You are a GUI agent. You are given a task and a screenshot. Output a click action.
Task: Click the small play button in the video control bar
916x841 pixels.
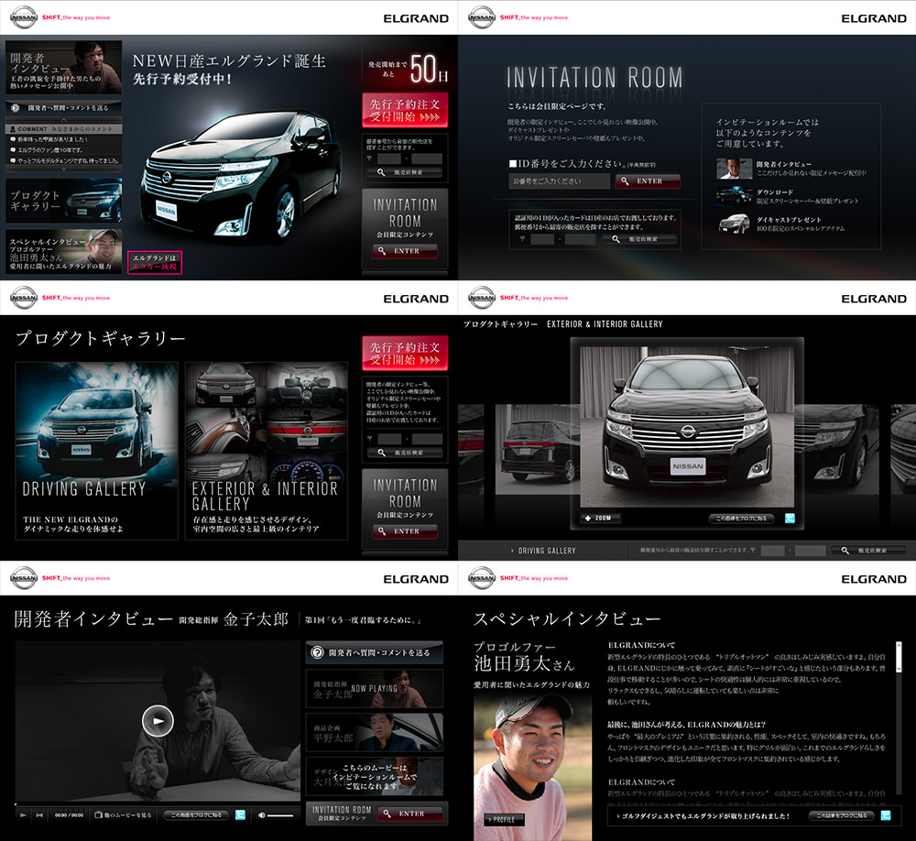tap(24, 814)
